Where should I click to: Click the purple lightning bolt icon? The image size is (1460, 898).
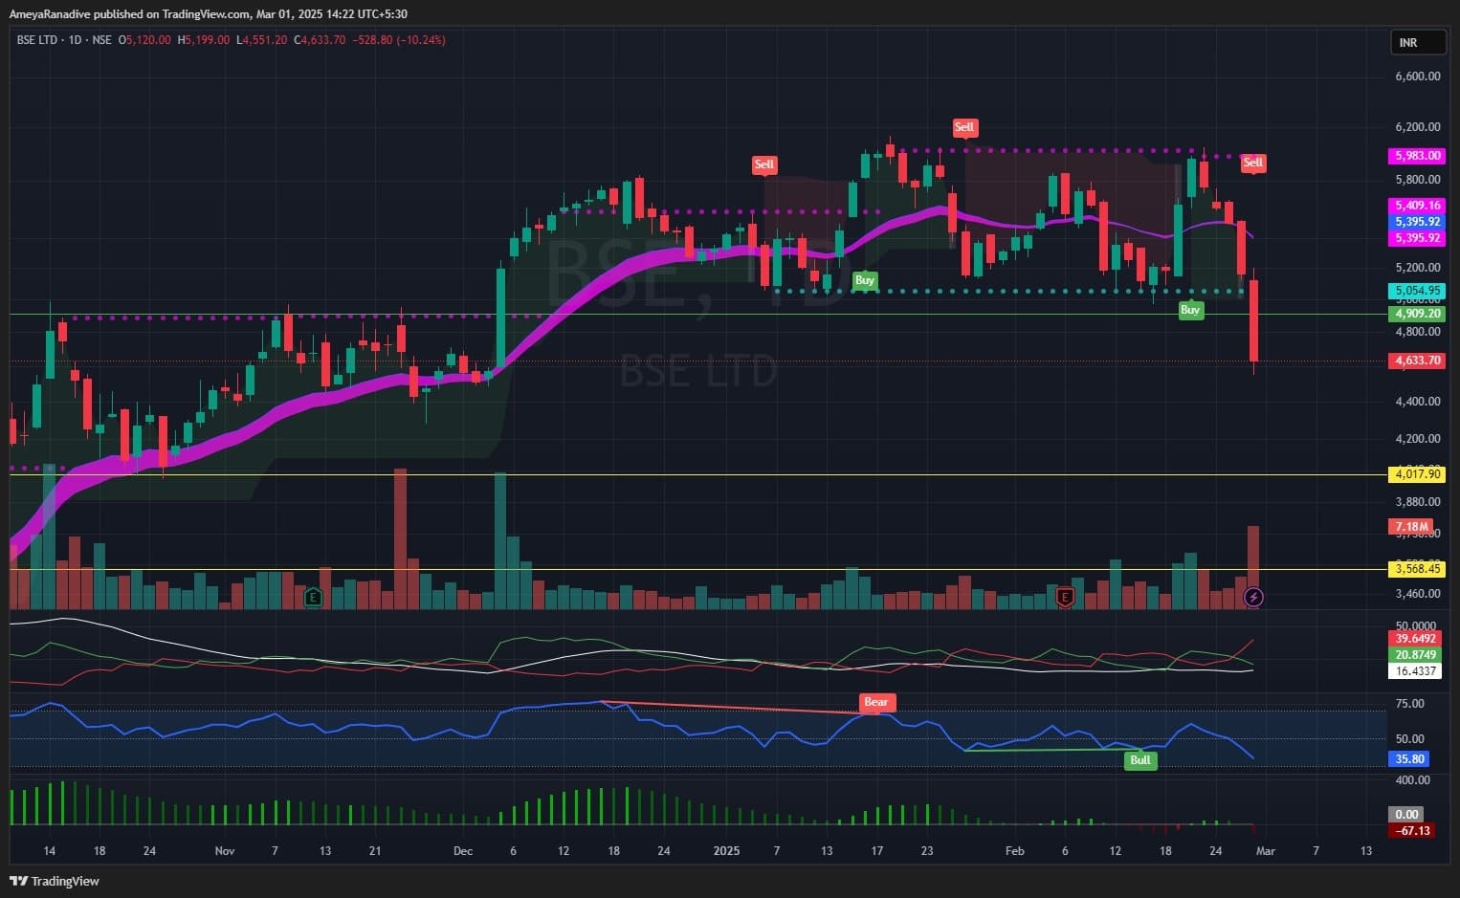click(x=1253, y=598)
